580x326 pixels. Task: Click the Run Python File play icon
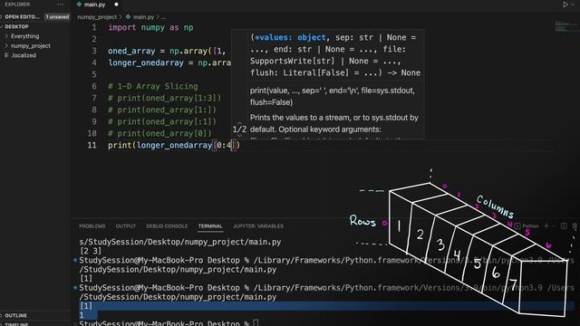[x=565, y=5]
